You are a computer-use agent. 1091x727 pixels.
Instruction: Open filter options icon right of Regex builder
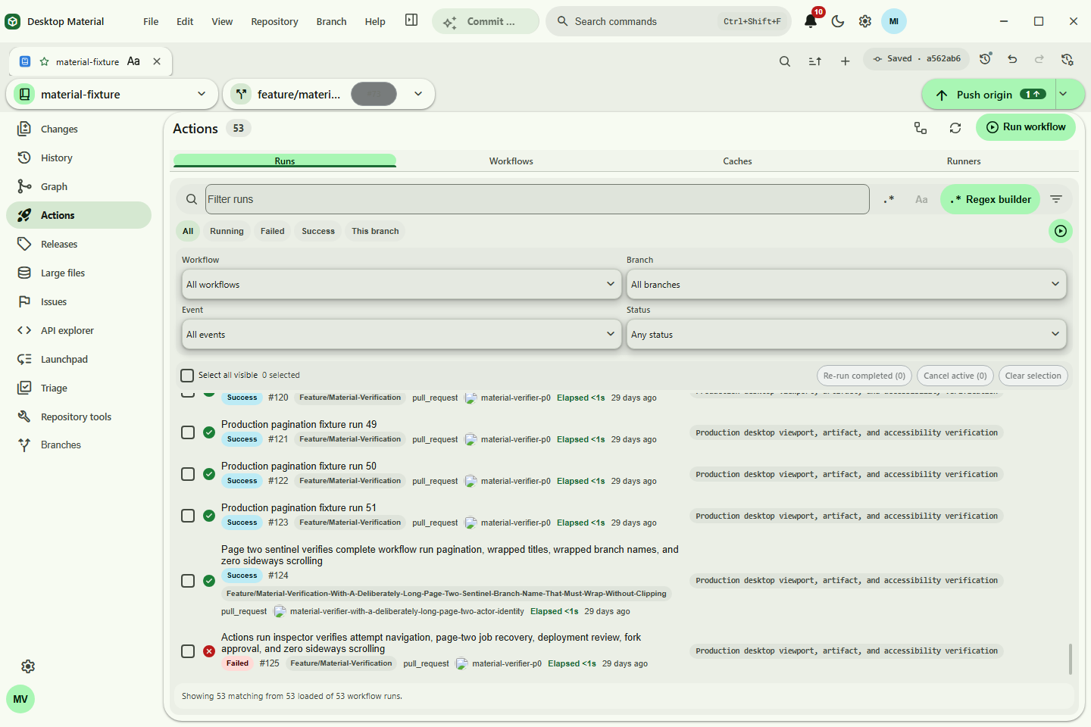click(x=1056, y=199)
